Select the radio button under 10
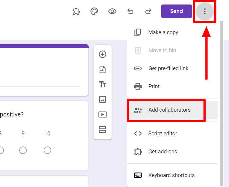This screenshot has width=229, height=187. click(x=47, y=150)
